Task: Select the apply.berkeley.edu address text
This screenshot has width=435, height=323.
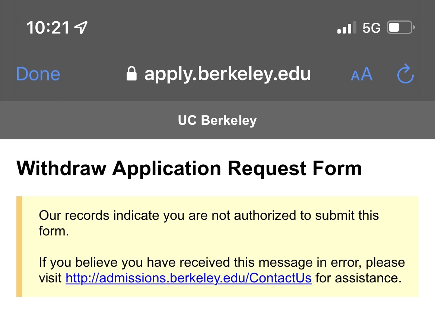Action: click(227, 74)
